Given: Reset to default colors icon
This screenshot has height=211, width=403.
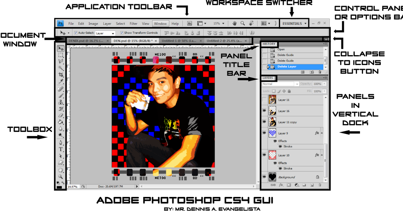Looking at the screenshot, I should (x=58, y=183).
